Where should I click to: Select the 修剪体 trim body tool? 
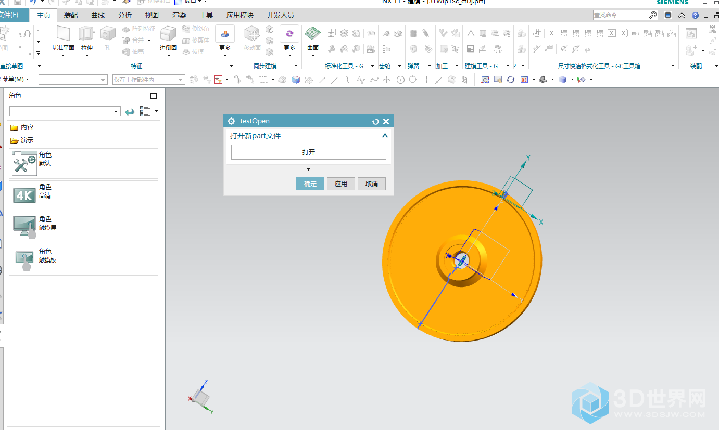point(196,40)
